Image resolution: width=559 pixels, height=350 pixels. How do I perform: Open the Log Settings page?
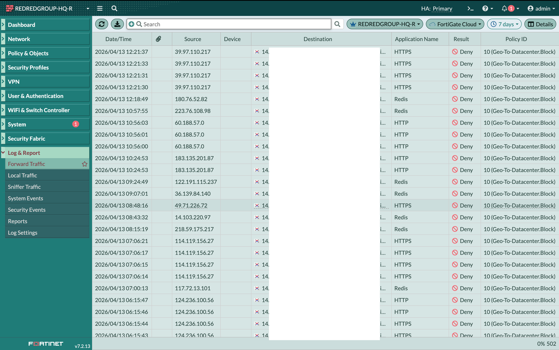(22, 233)
